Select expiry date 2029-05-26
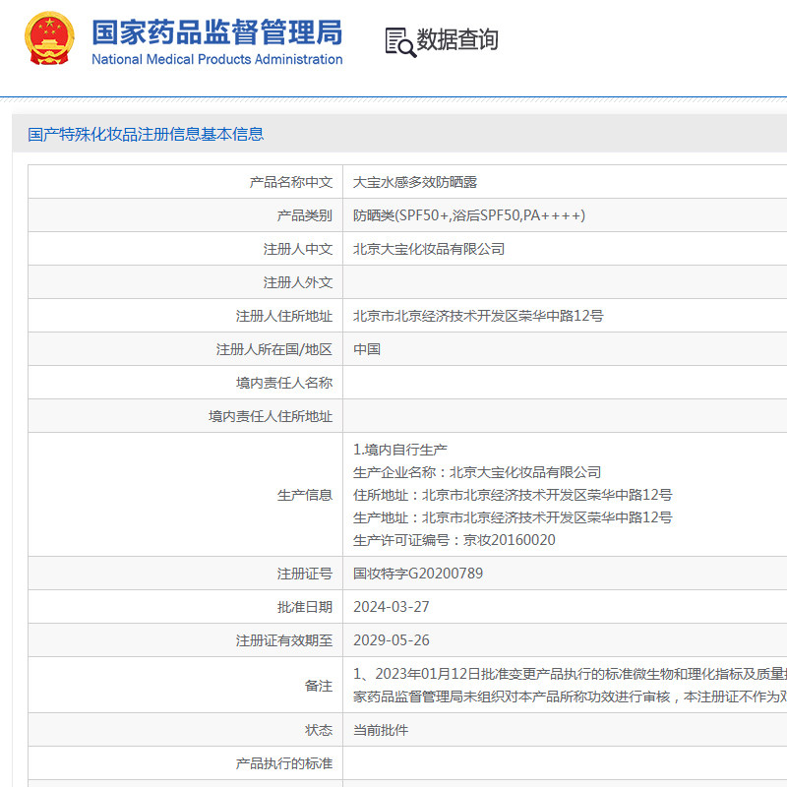The width and height of the screenshot is (787, 787). point(392,640)
